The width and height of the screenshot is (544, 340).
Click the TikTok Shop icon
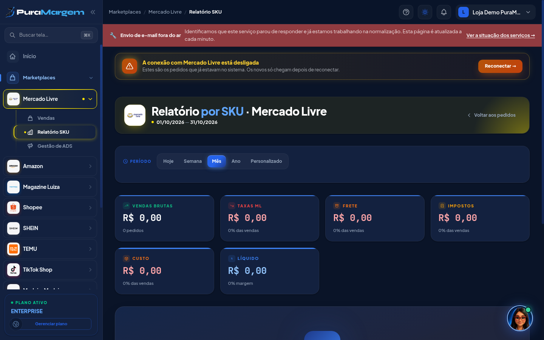(x=14, y=270)
